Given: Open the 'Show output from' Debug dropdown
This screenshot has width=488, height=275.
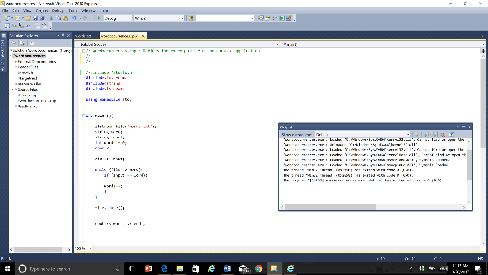Looking at the screenshot, I should [408, 134].
